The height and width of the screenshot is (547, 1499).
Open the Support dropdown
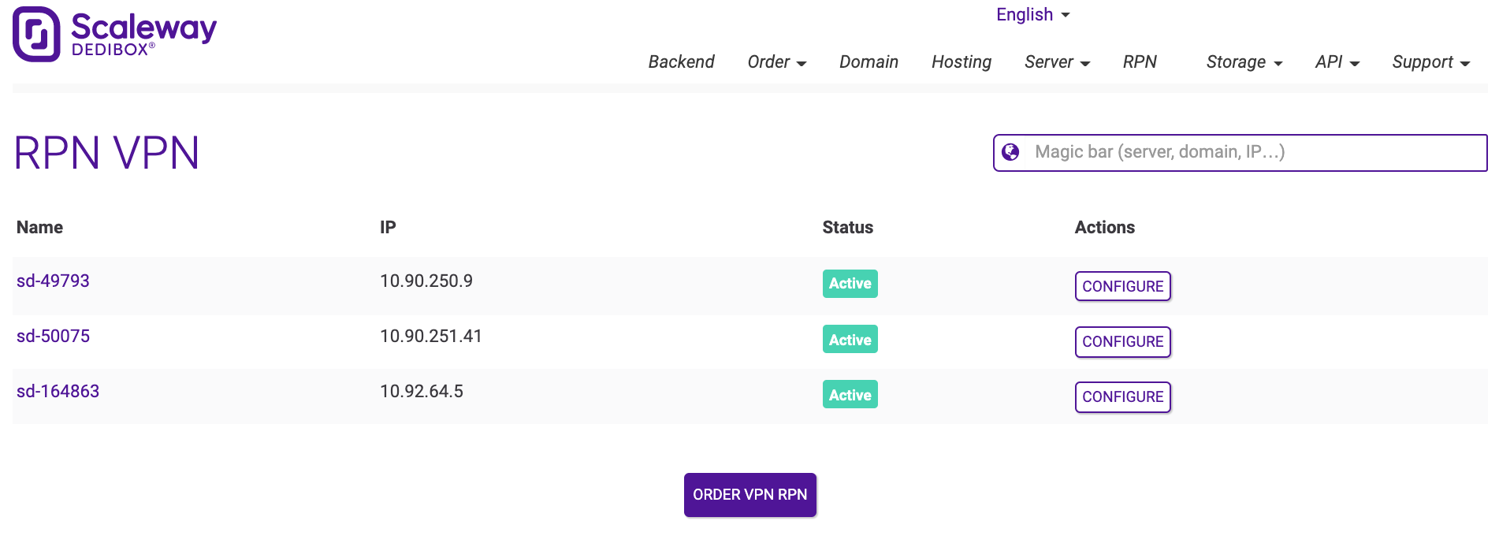coord(1430,62)
